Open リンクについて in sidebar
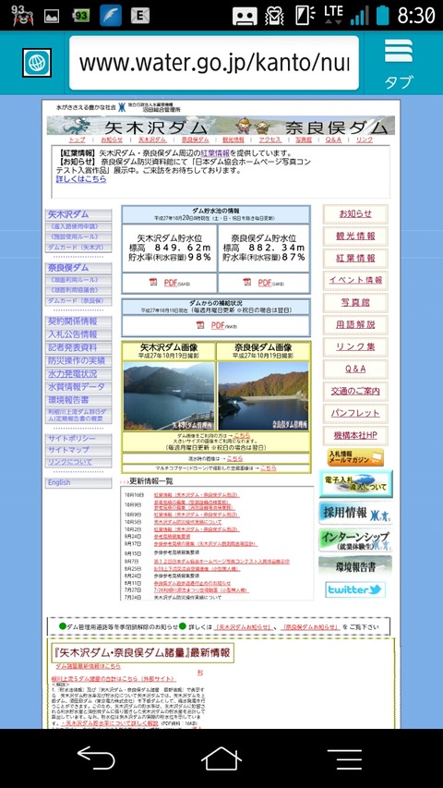 coord(78,462)
